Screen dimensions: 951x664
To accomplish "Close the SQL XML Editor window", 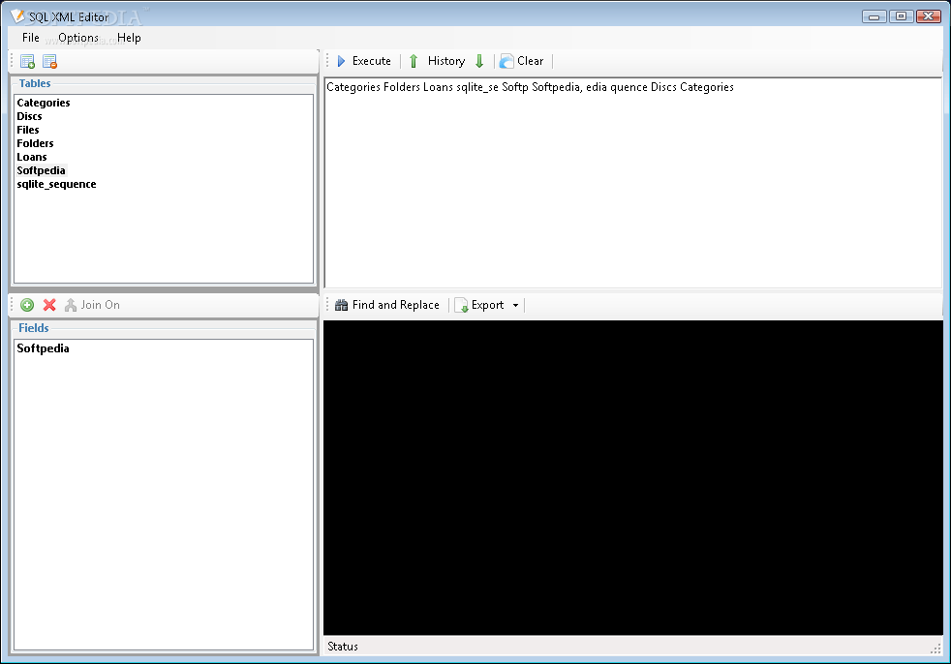I will pos(929,16).
